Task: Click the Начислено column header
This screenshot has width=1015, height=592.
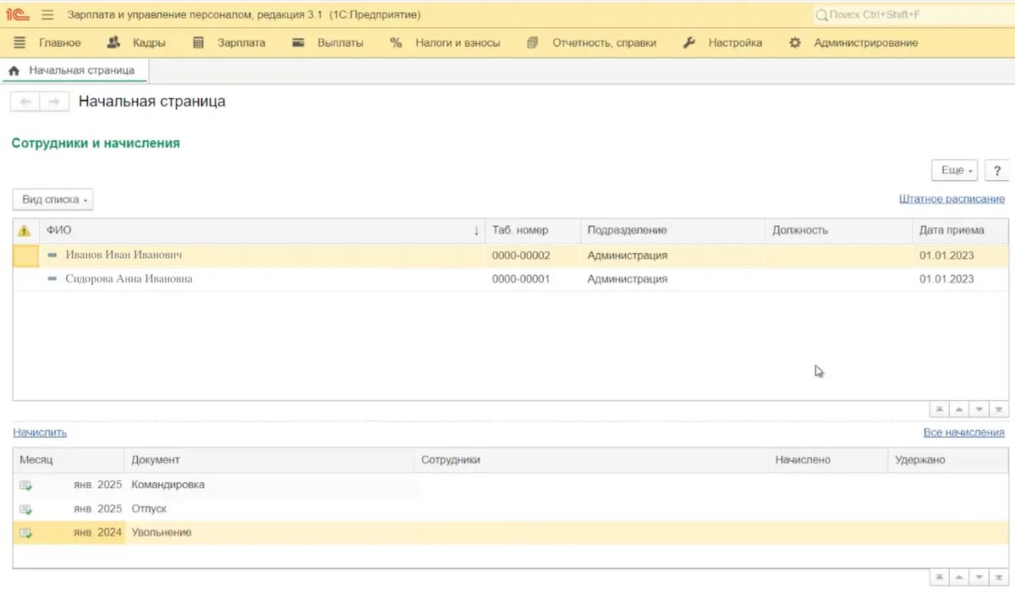Action: coord(829,460)
